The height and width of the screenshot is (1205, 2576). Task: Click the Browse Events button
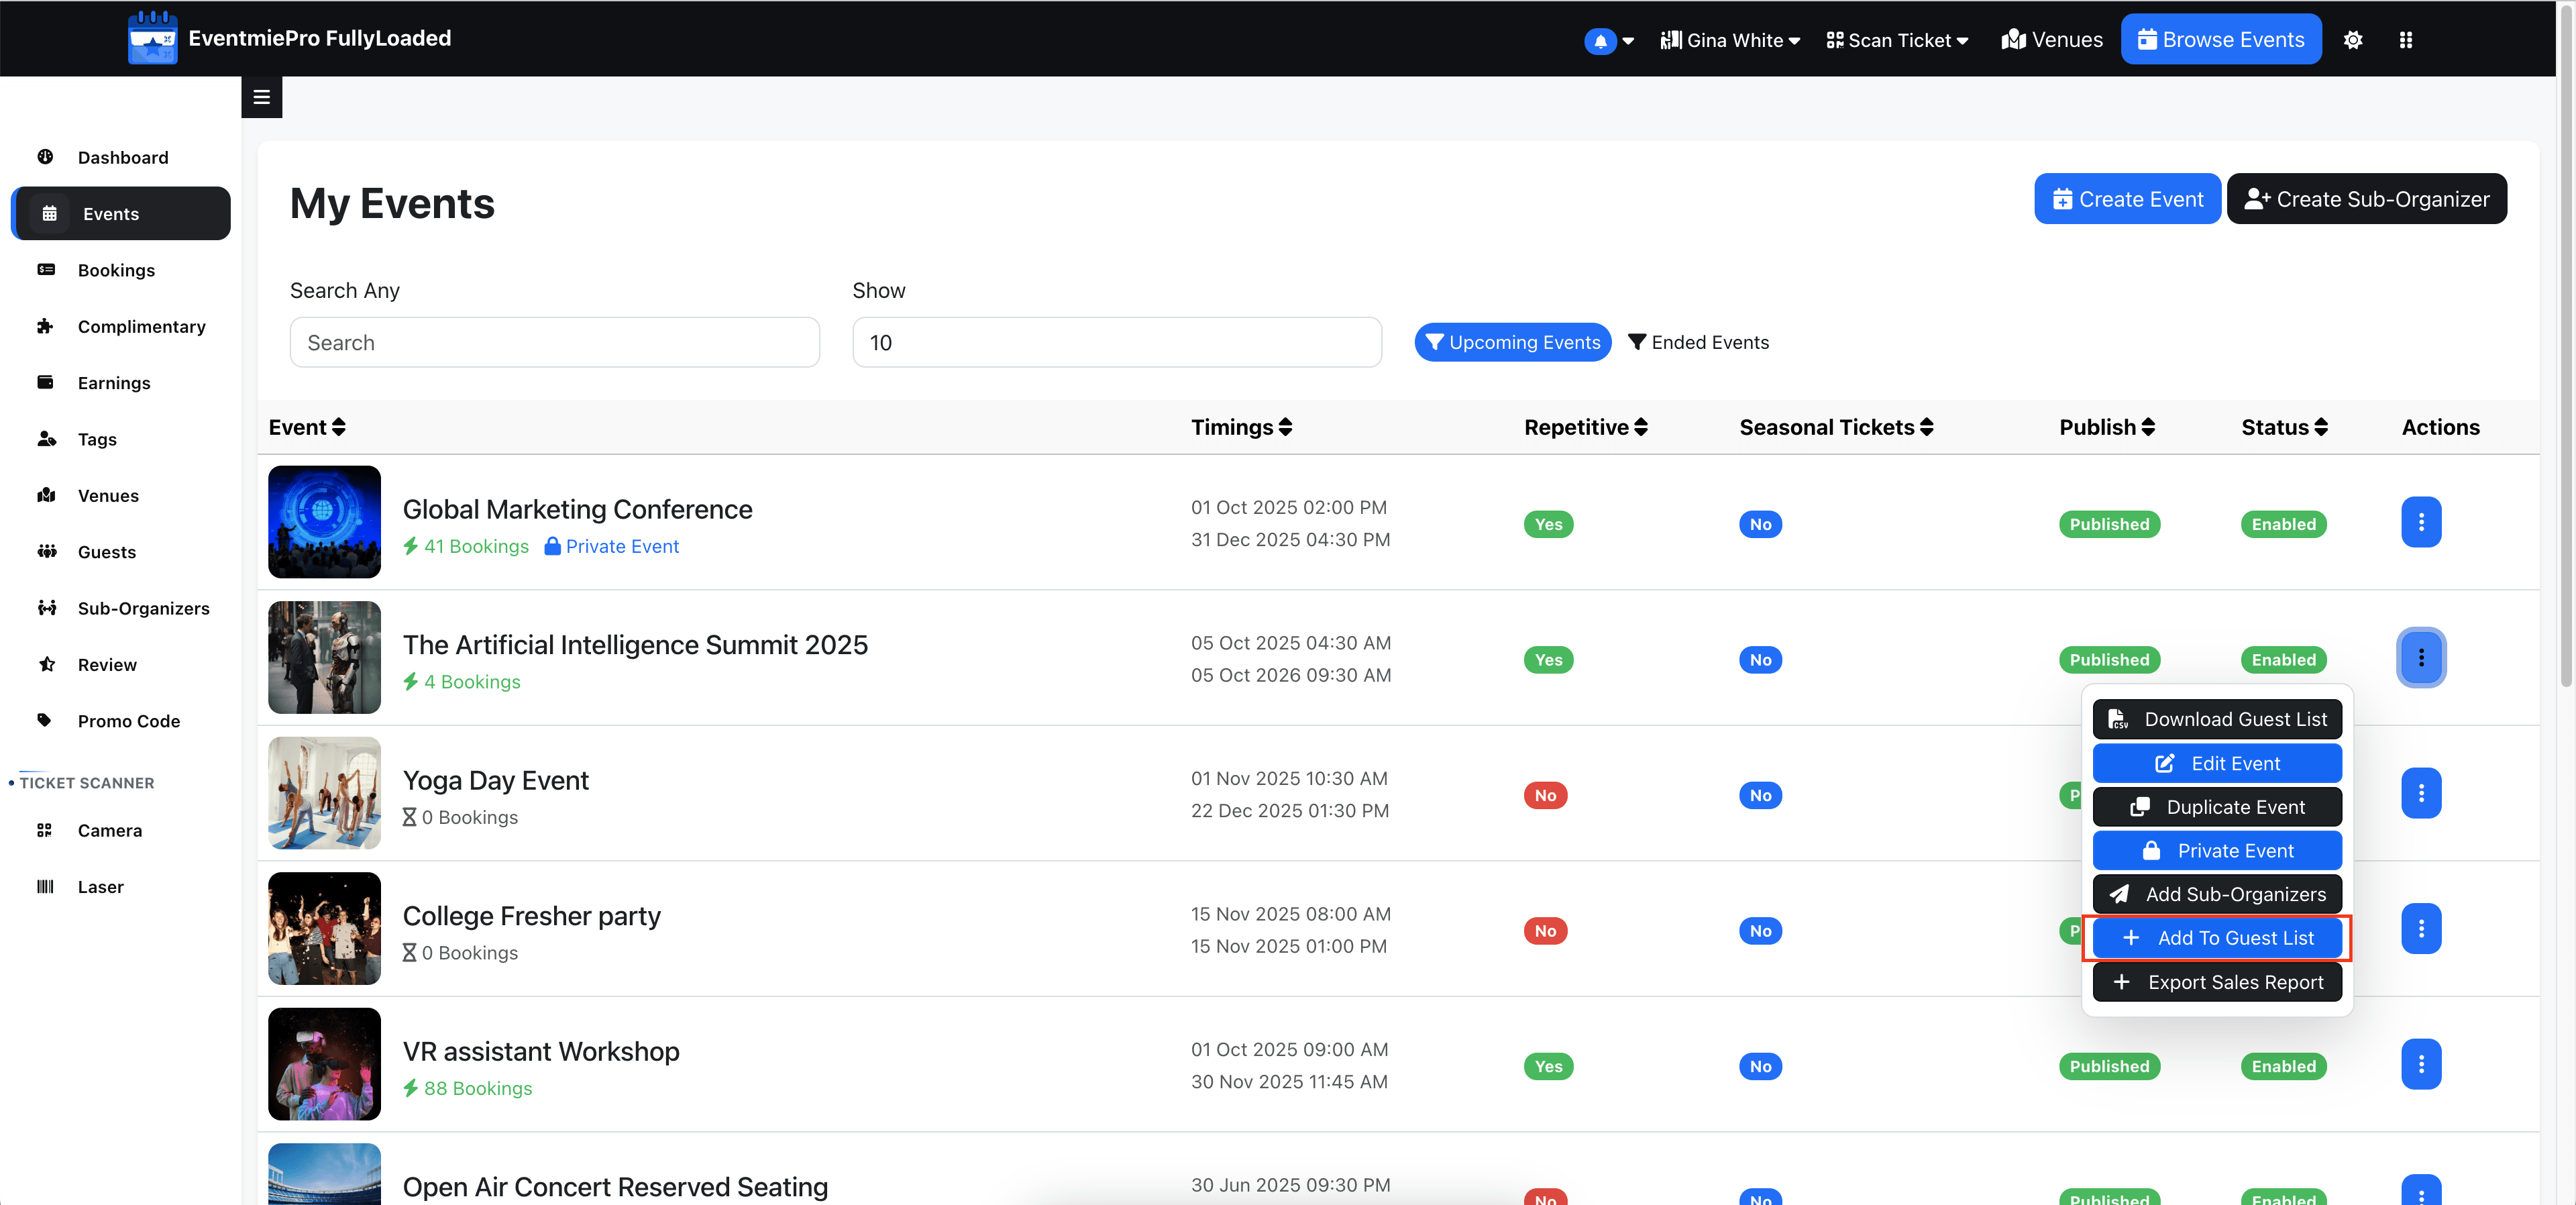click(2220, 40)
